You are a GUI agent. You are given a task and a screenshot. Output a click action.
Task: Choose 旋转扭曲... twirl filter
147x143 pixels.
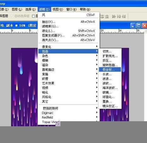110,65
